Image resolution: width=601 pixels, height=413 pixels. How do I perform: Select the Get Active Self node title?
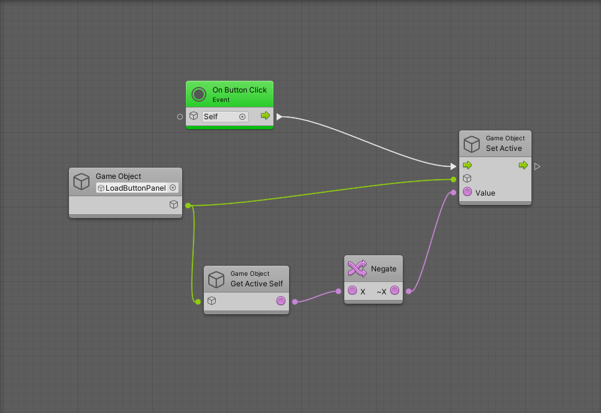(257, 284)
